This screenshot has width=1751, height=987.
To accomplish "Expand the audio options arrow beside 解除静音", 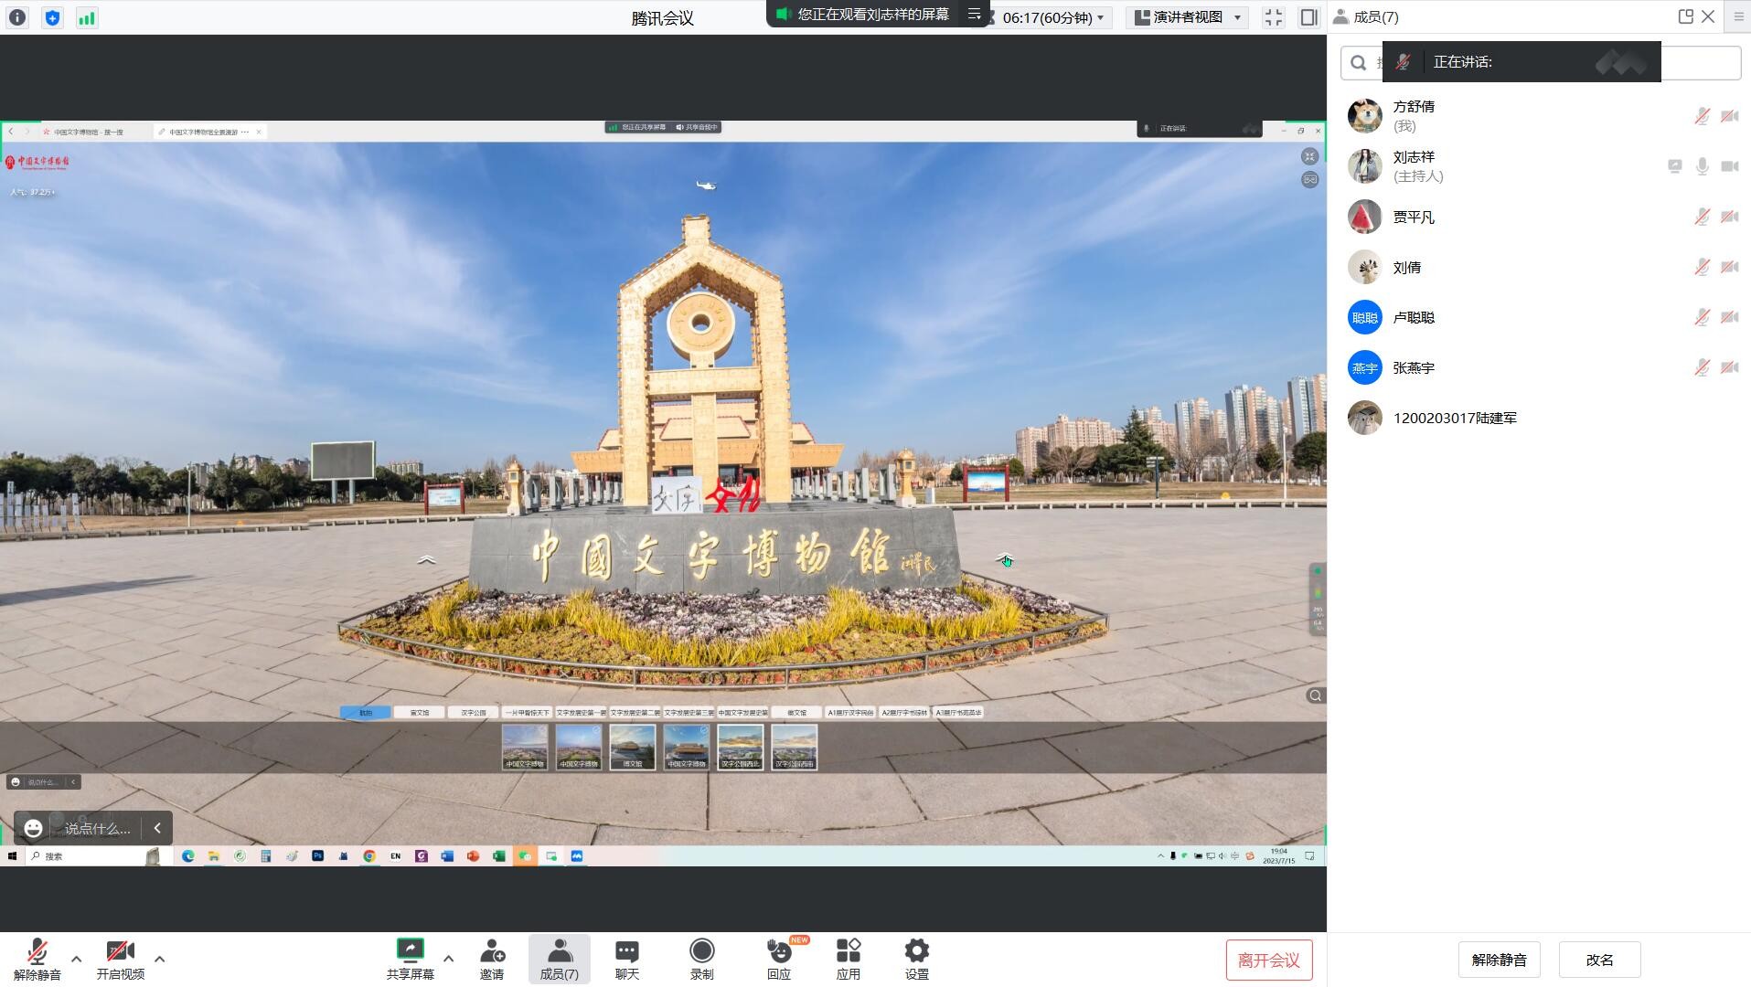I will click(x=77, y=959).
